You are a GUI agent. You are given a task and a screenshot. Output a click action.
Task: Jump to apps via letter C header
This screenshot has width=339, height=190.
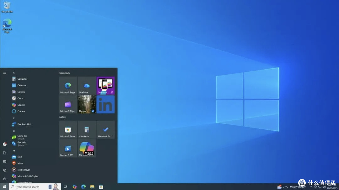(x=14, y=73)
